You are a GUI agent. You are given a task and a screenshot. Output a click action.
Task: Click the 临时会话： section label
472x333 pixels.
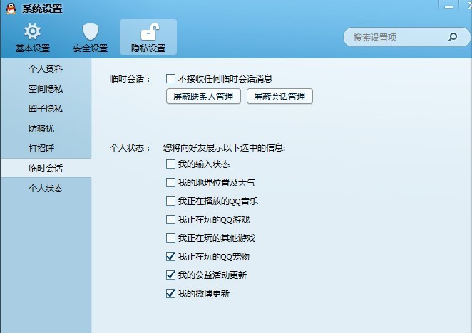click(x=130, y=79)
